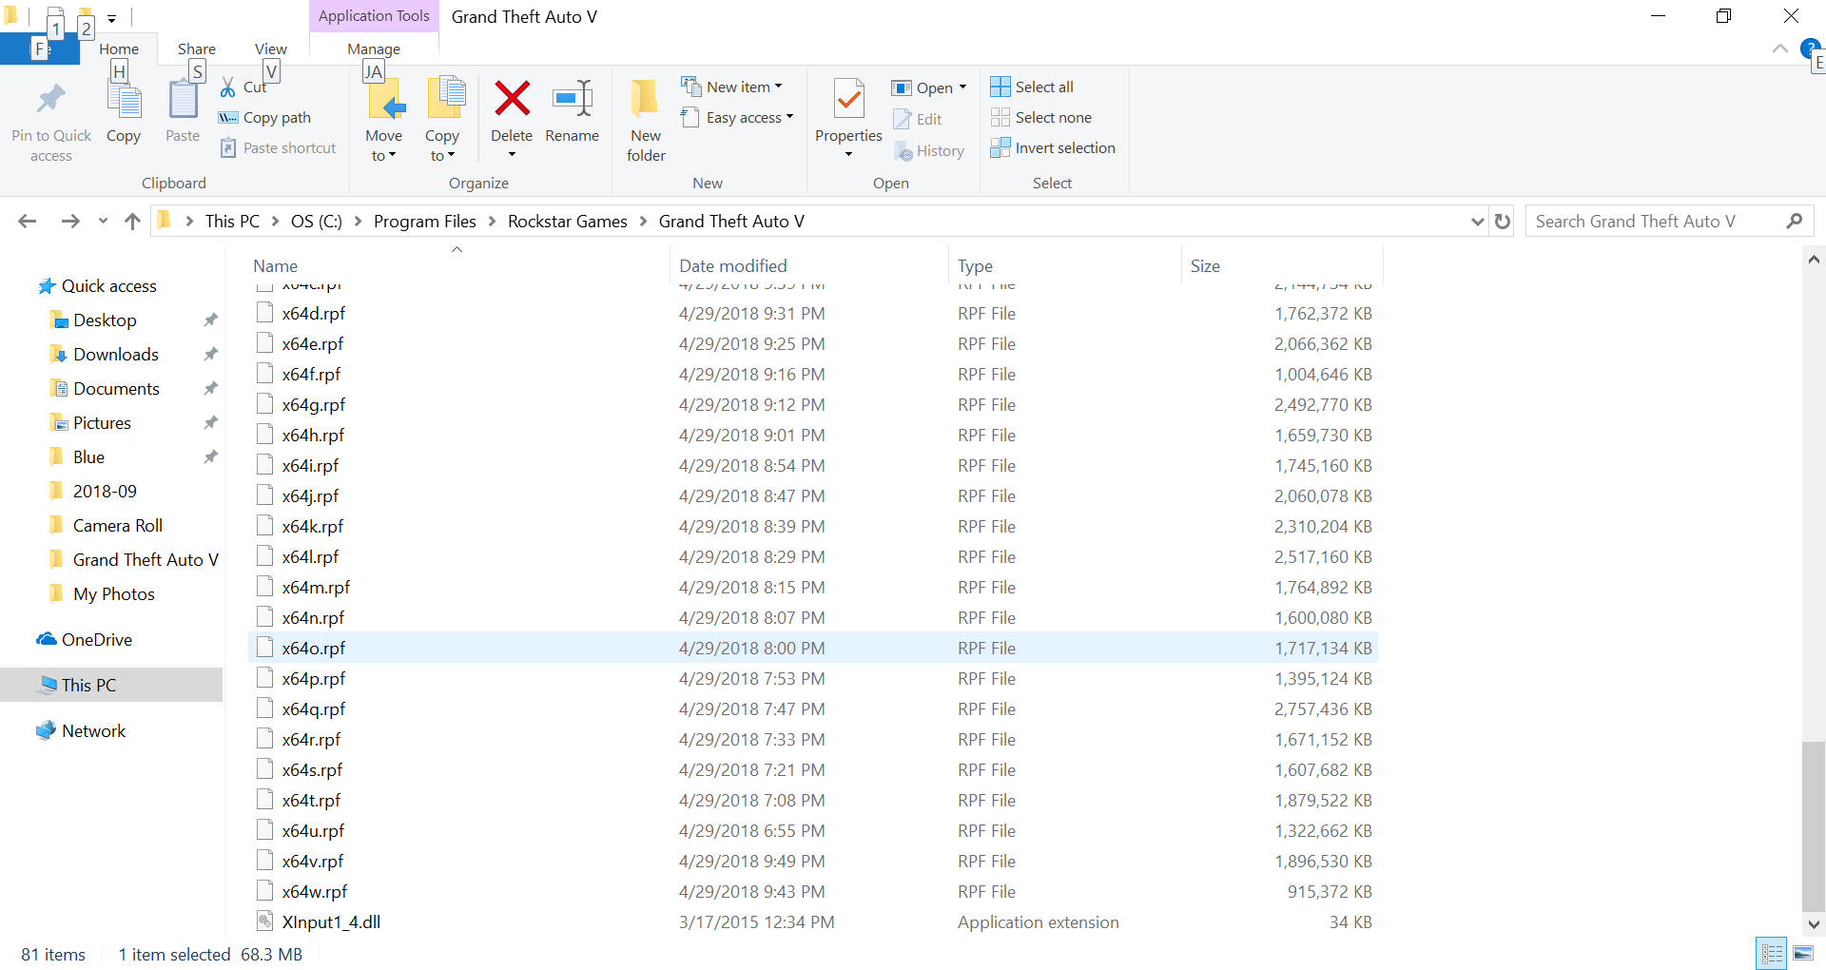Viewport: 1826px width, 970px height.
Task: Click the Delete red X icon
Action: tap(512, 99)
